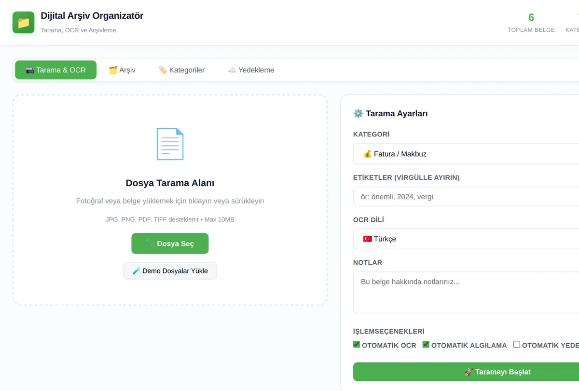Click the Dijital Arşiv Organizatör title

pos(92,15)
